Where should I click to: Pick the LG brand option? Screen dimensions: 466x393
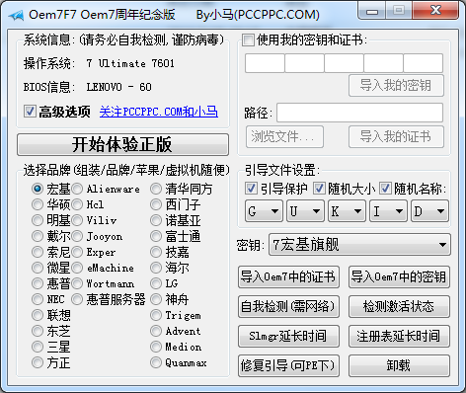point(156,283)
